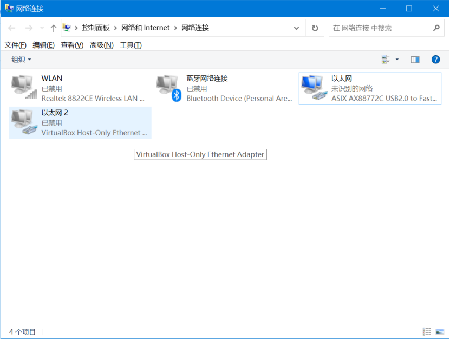The height and width of the screenshot is (339, 450).
Task: Select the Bluetooth network connection icon
Action: 169,88
